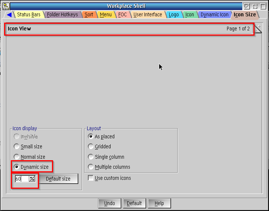Image resolution: width=269 pixels, height=211 pixels.
Task: Click the maximize window title bar button
Action: click(x=263, y=6)
